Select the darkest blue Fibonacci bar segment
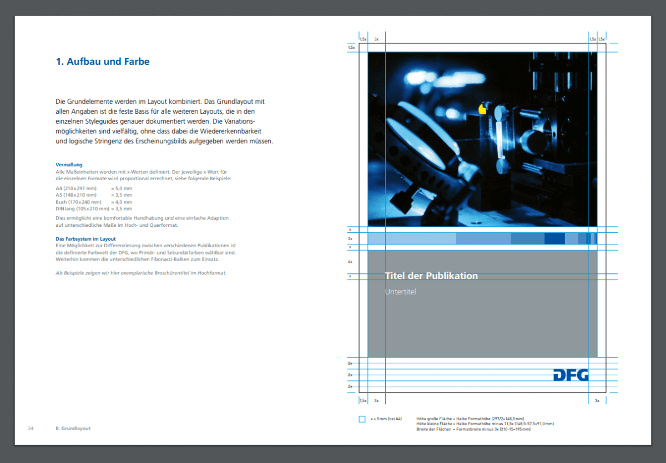Viewport: 666px width, 463px height. click(x=554, y=238)
